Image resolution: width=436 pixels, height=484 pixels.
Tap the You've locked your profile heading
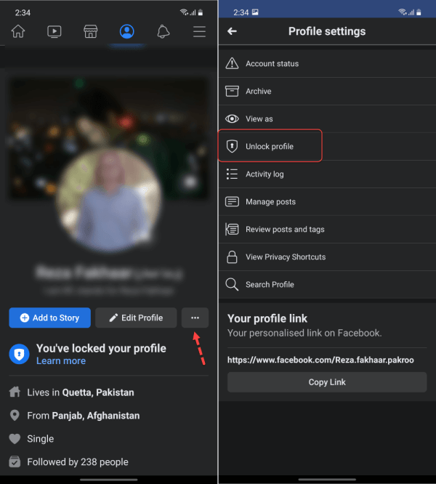tap(101, 349)
